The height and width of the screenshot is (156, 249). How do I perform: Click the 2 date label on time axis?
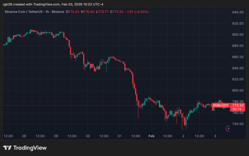pos(183,136)
